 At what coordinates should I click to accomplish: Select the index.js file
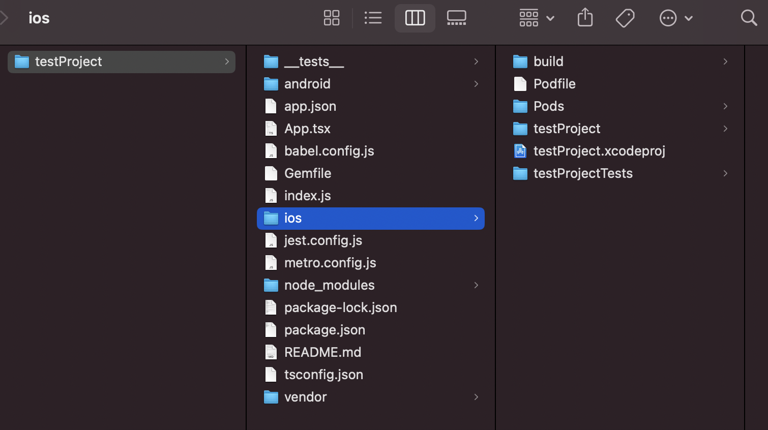coord(371,196)
